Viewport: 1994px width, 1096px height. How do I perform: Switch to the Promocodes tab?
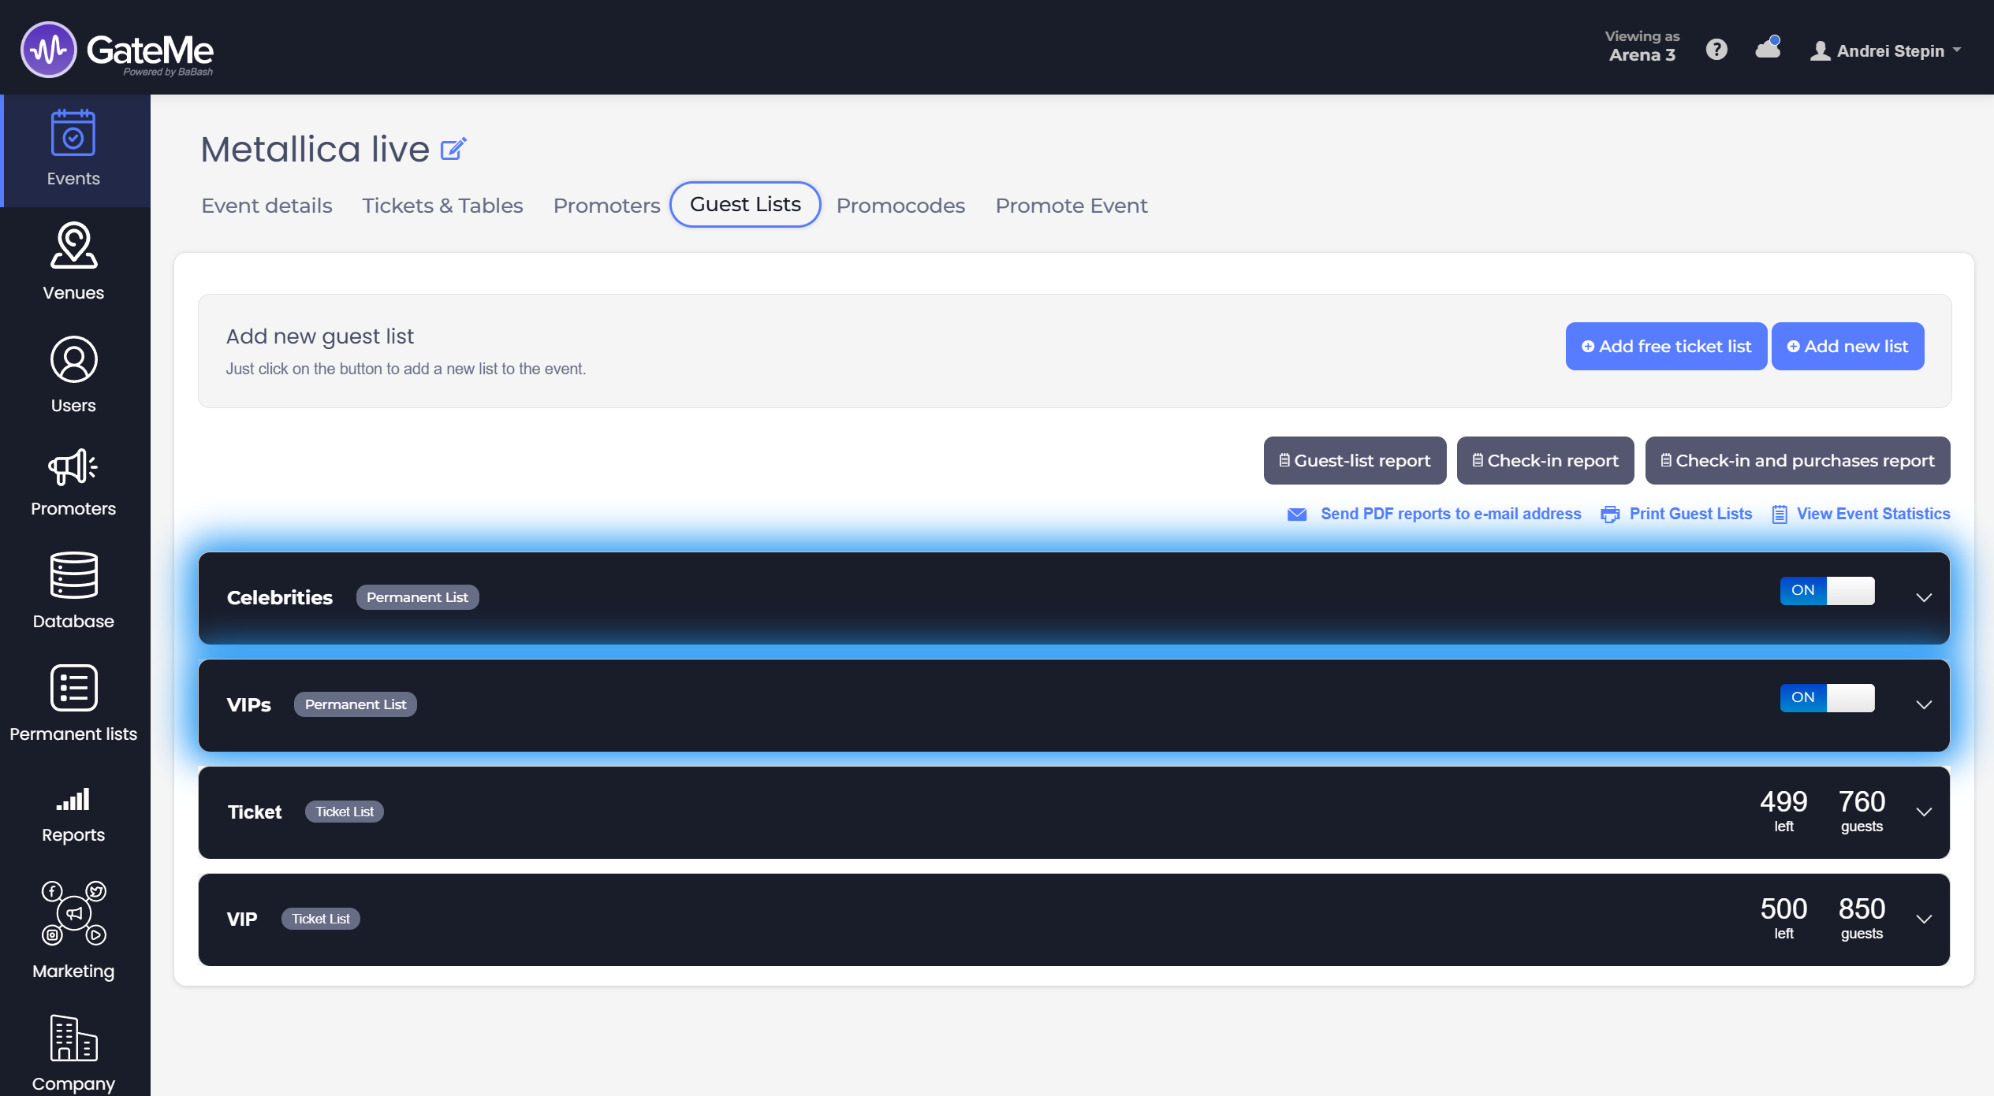click(x=900, y=206)
